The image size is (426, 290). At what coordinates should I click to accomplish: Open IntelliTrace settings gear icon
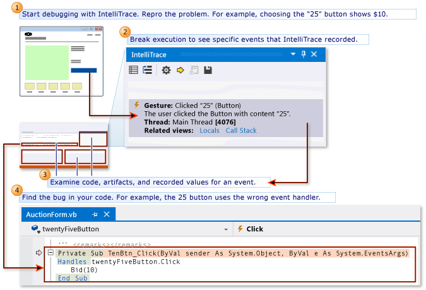click(x=166, y=70)
